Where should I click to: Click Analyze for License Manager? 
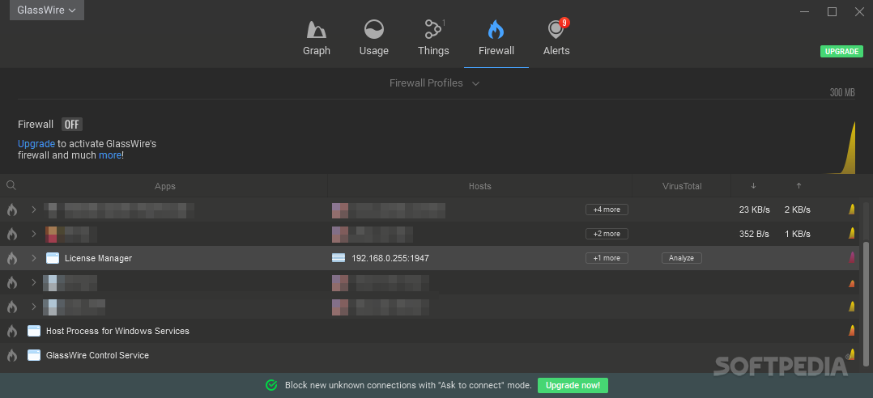coord(682,258)
